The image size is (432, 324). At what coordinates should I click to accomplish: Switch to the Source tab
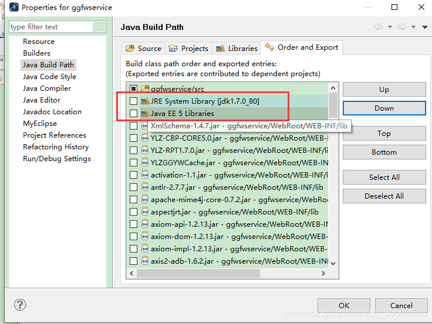point(144,49)
